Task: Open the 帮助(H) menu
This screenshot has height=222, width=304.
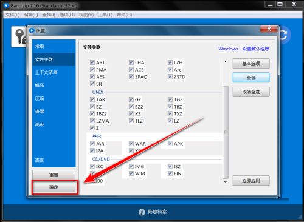Action: (124, 15)
